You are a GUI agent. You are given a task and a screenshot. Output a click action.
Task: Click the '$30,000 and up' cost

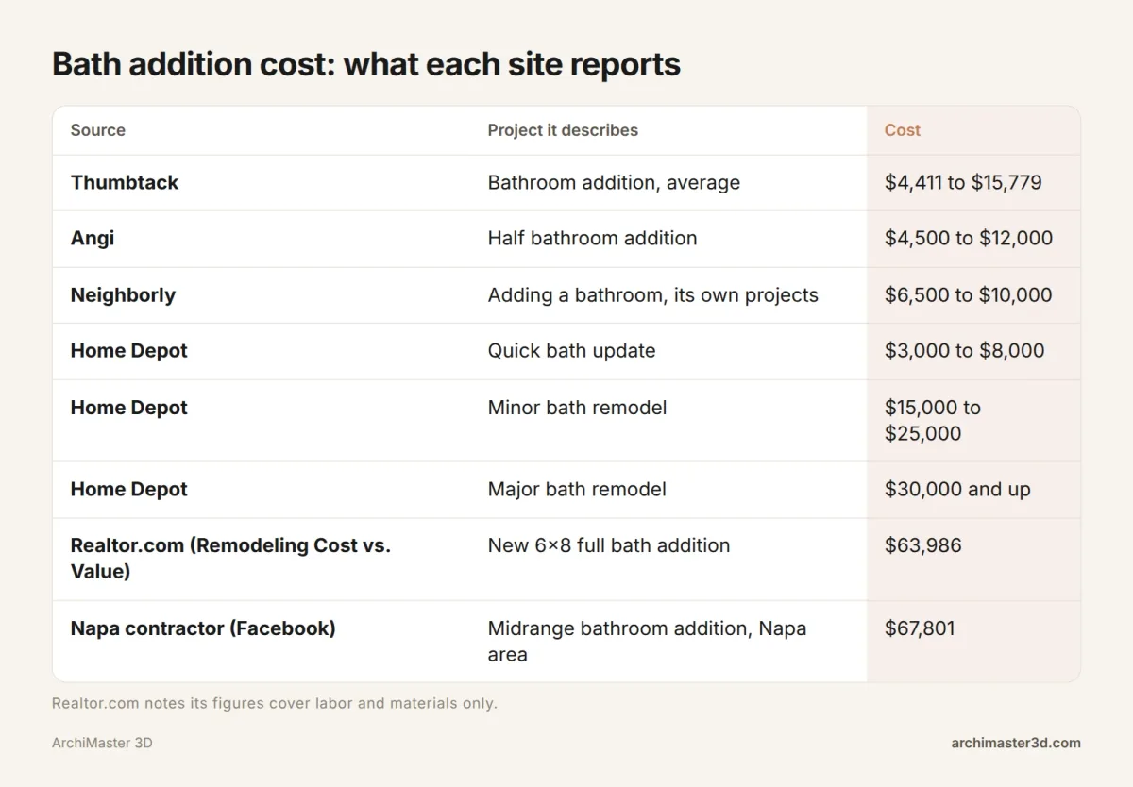point(957,489)
